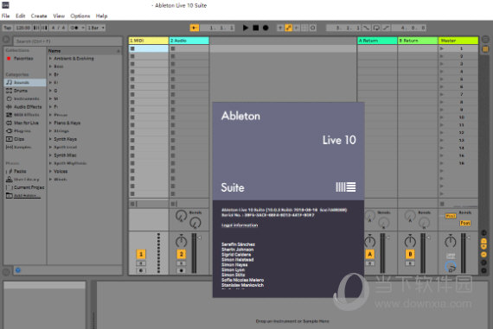Screen dimensions: 493x329
Task: Select the Clips category icon
Action: (x=10, y=139)
